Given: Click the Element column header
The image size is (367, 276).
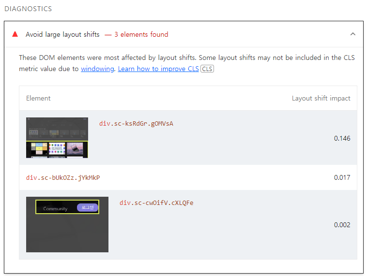Looking at the screenshot, I should point(38,98).
